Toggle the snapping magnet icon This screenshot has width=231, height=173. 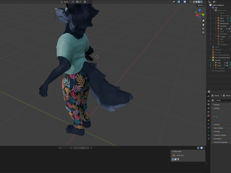coord(77,2)
